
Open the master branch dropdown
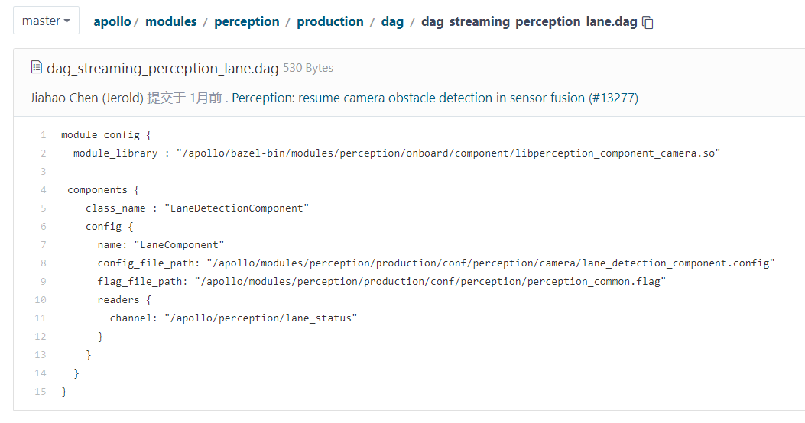(46, 21)
